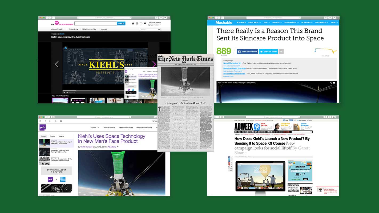This screenshot has width=379, height=213.
Task: Expand the Tech menu on Mashable
Action: 267,23
